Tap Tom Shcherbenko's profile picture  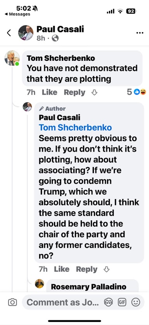pyautogui.click(x=12, y=58)
